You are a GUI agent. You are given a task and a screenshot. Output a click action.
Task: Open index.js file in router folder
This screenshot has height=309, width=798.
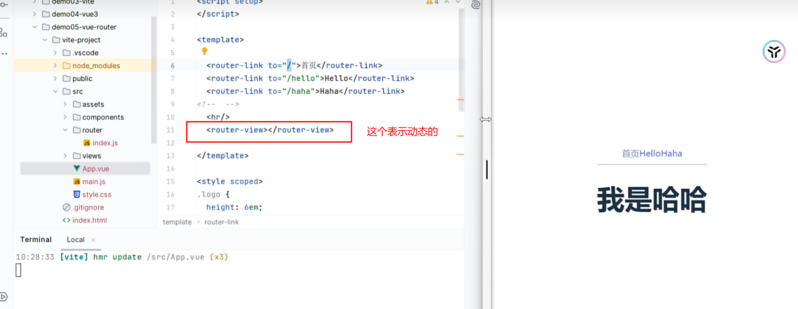(105, 143)
